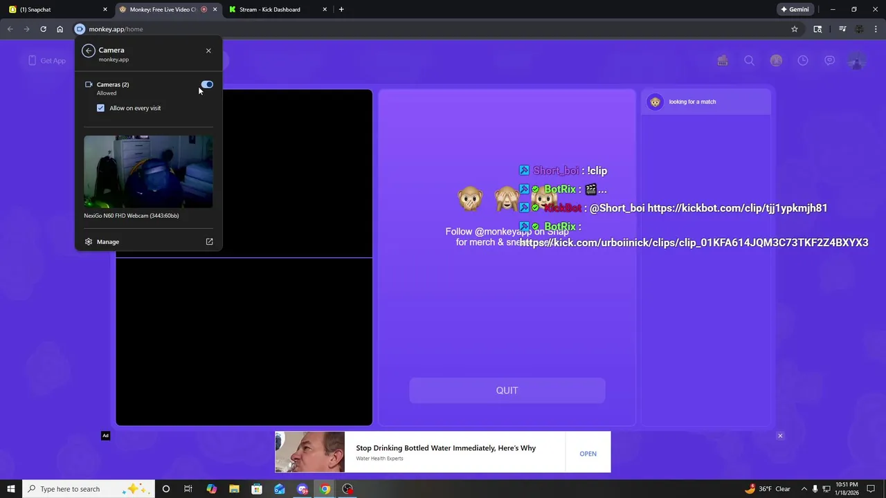
Task: Open a new browser tab
Action: (x=341, y=10)
